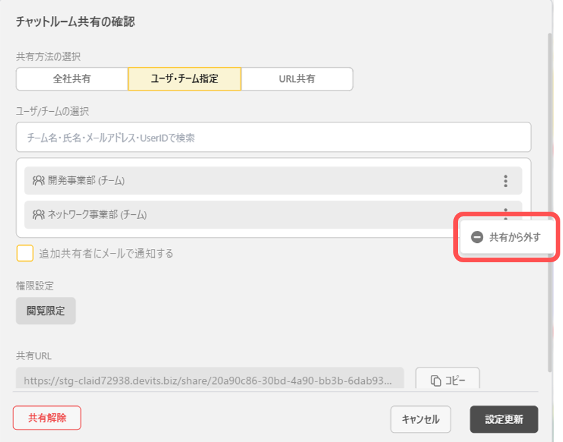The image size is (563, 442).
Task: Click the minus icon in the 共有から外す popup
Action: (477, 237)
